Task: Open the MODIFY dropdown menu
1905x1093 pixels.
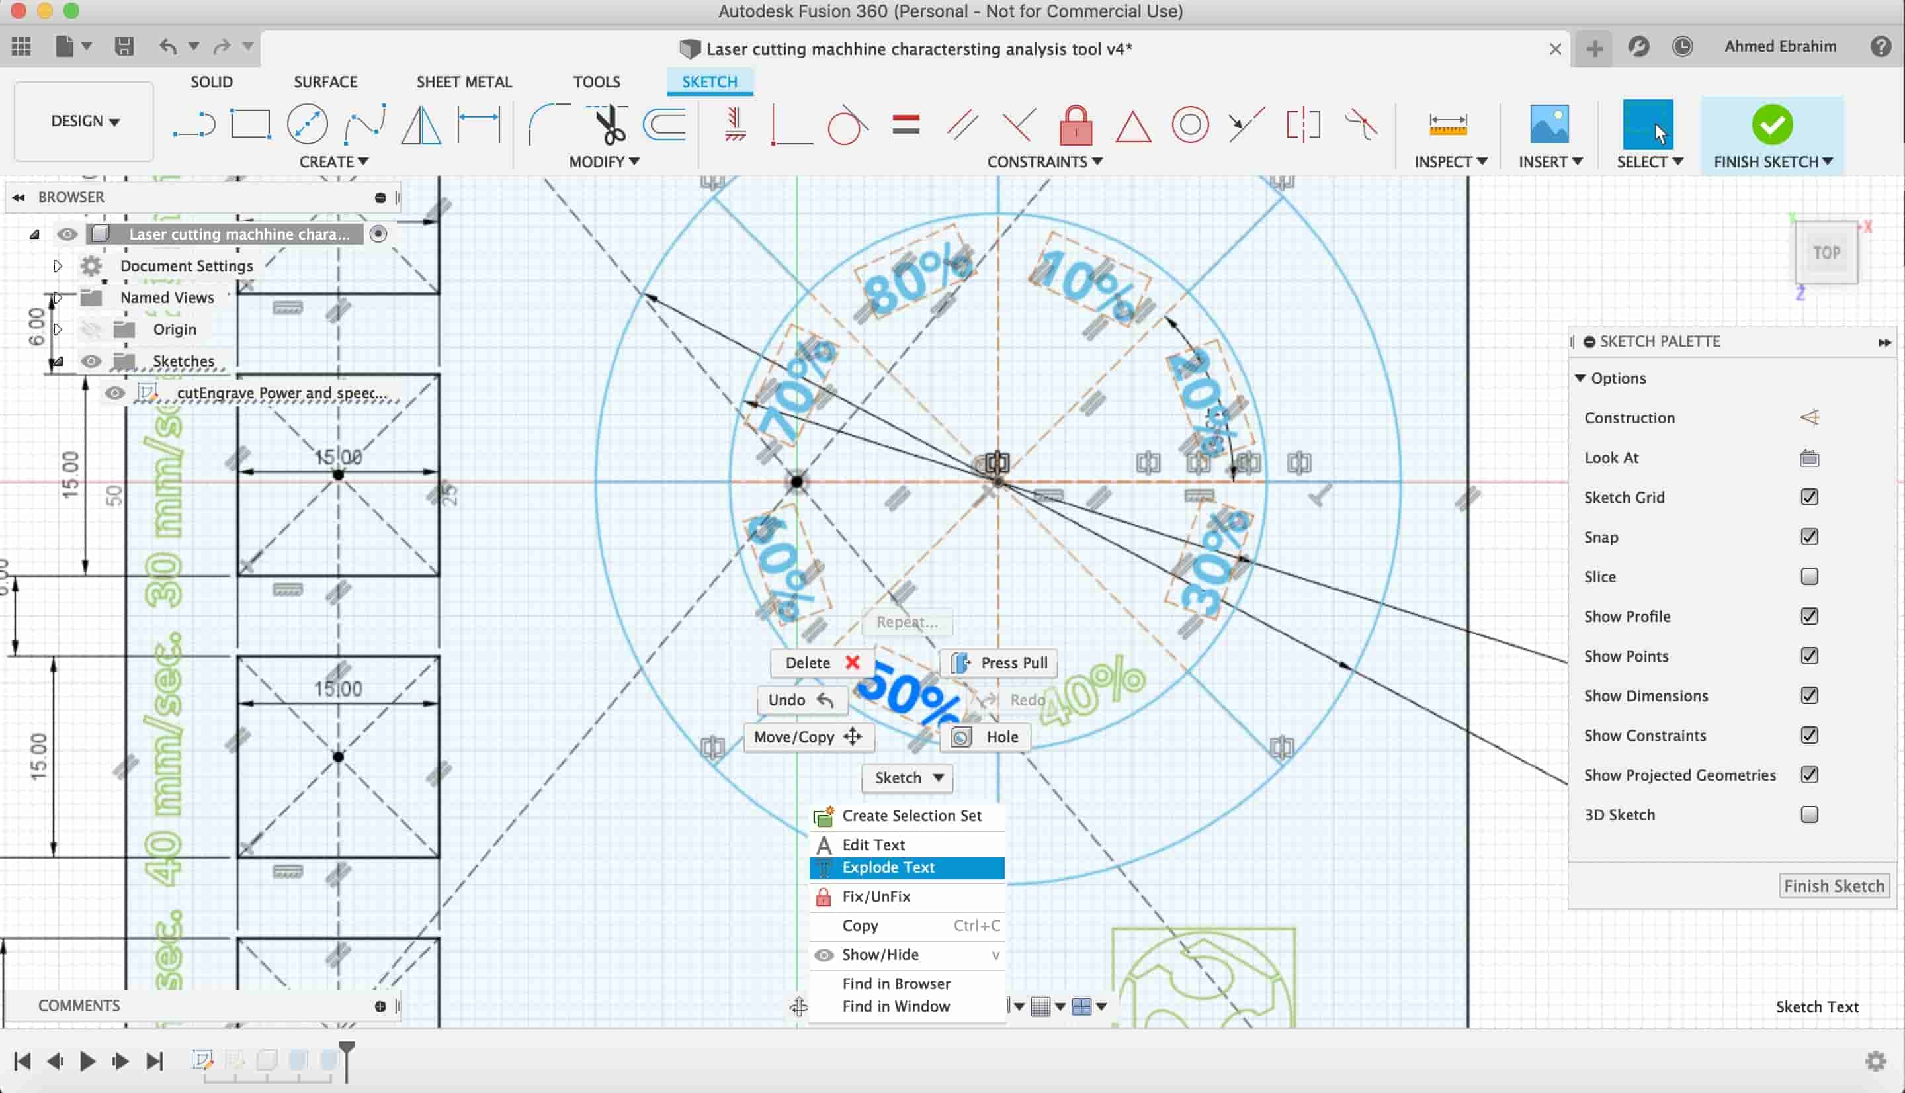Action: coord(603,161)
